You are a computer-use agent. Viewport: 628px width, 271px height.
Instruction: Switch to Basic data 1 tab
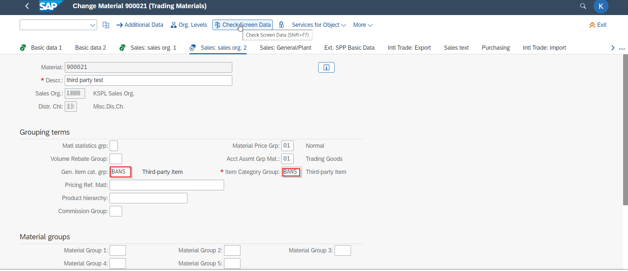[x=46, y=48]
